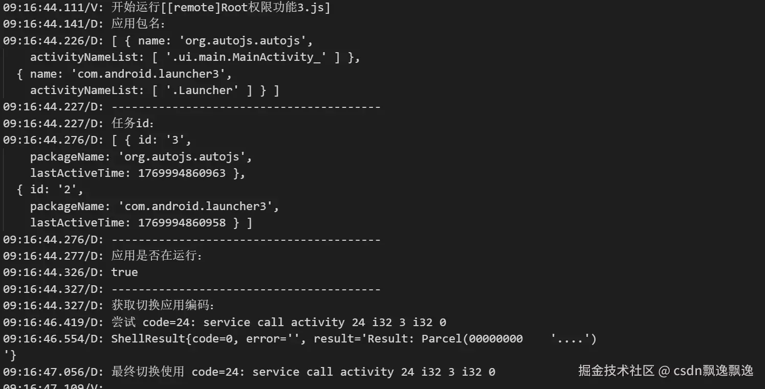Click the id: '3' entry
This screenshot has width=765, height=389.
click(161, 140)
